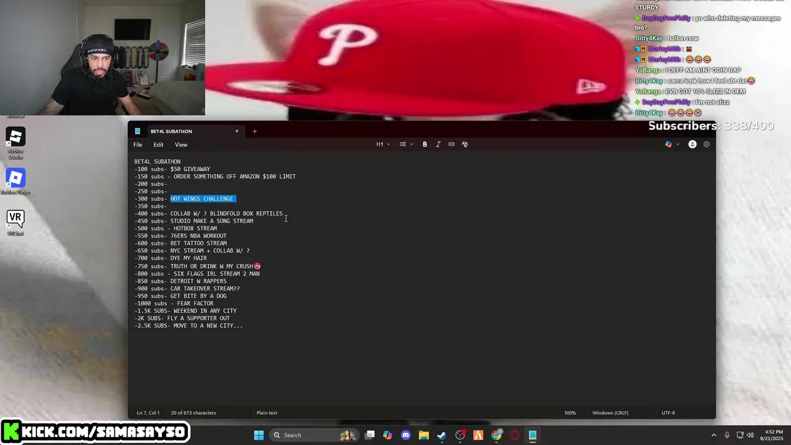Click the MOVE TO A NEW CITY line

[188, 326]
